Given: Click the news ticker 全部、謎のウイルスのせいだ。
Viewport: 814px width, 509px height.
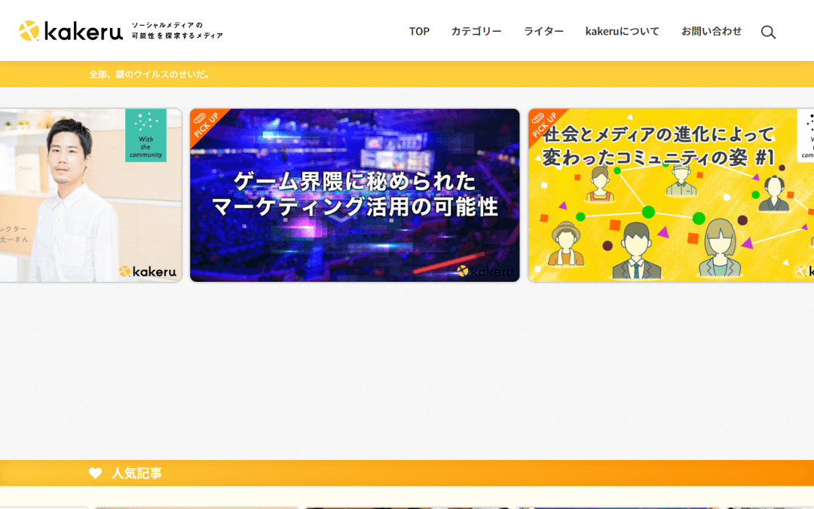Looking at the screenshot, I should [150, 74].
